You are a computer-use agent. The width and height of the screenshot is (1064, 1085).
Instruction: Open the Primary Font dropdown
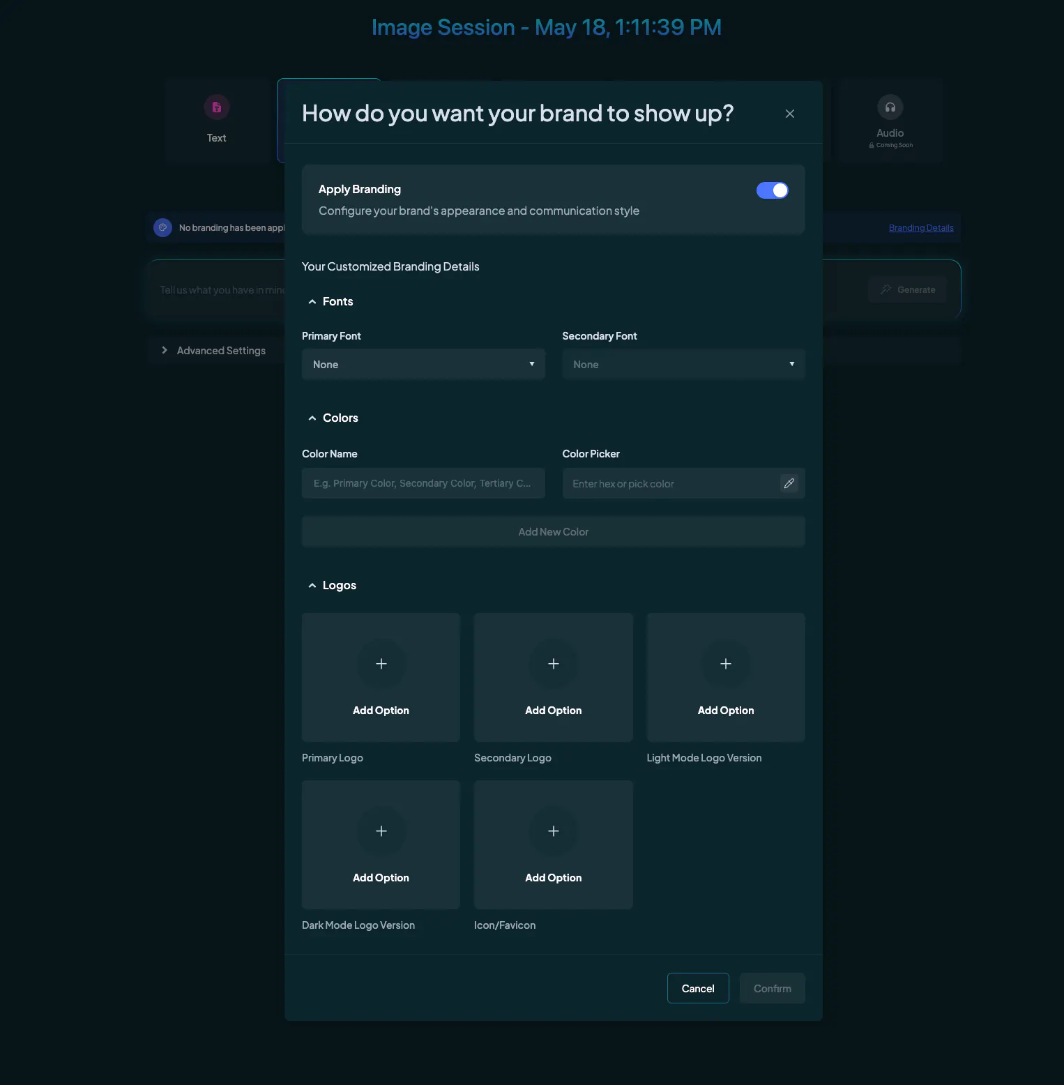click(x=423, y=364)
